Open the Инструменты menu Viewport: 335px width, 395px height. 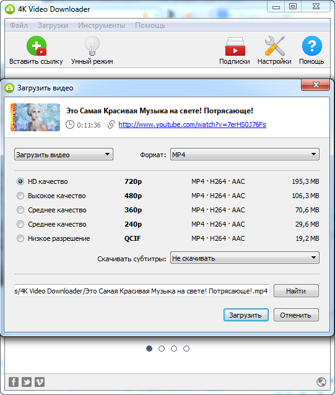102,25
